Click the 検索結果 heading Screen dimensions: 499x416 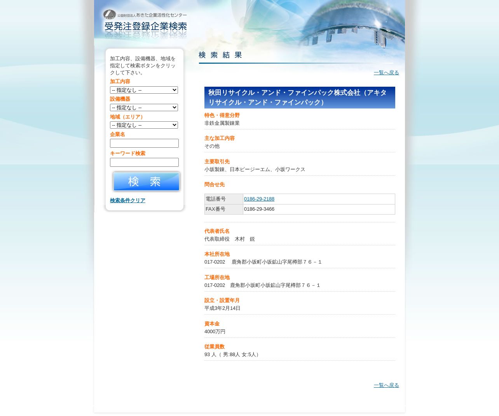220,55
